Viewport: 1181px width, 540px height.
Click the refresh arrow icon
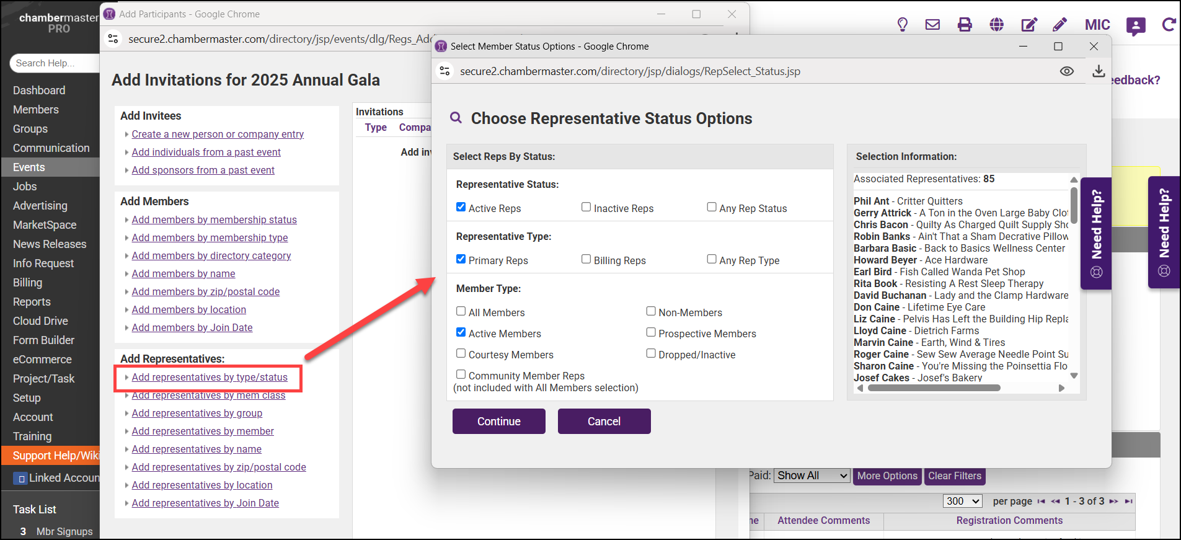click(x=1169, y=25)
